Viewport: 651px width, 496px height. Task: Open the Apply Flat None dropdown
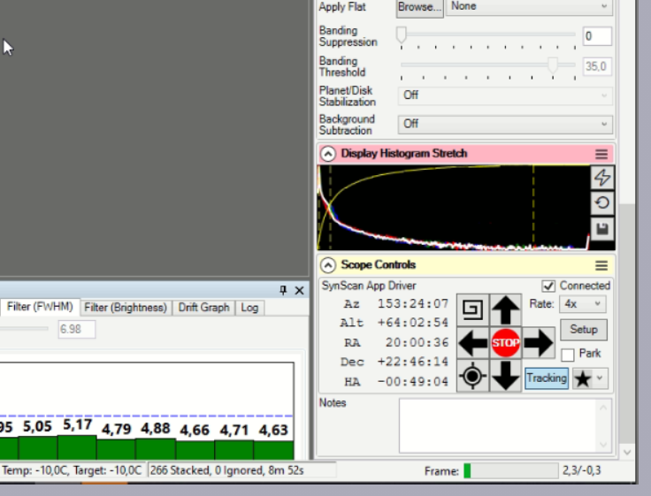(x=529, y=7)
